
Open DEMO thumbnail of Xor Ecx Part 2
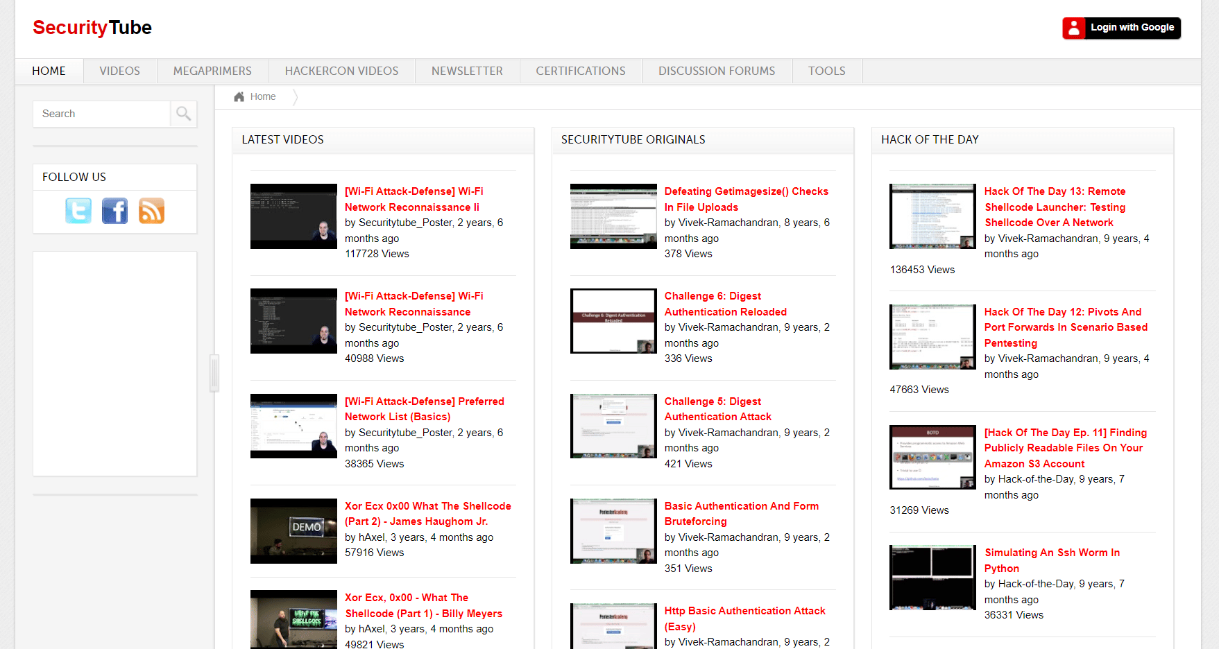point(293,531)
